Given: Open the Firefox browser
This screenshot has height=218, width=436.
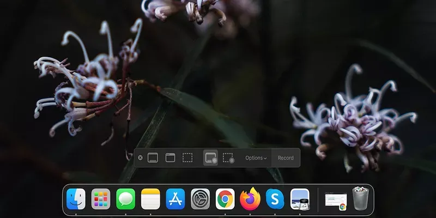Looking at the screenshot, I should coord(250,199).
